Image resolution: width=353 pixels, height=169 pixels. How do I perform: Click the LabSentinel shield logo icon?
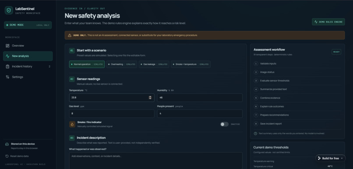[x=9, y=10]
